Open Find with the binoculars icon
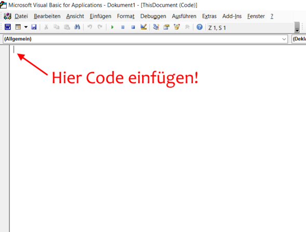 [x=77, y=27]
